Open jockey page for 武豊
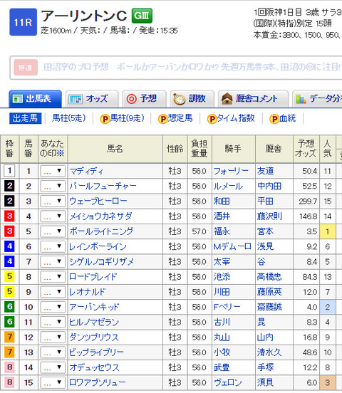The height and width of the screenshot is (393, 342). tap(222, 367)
